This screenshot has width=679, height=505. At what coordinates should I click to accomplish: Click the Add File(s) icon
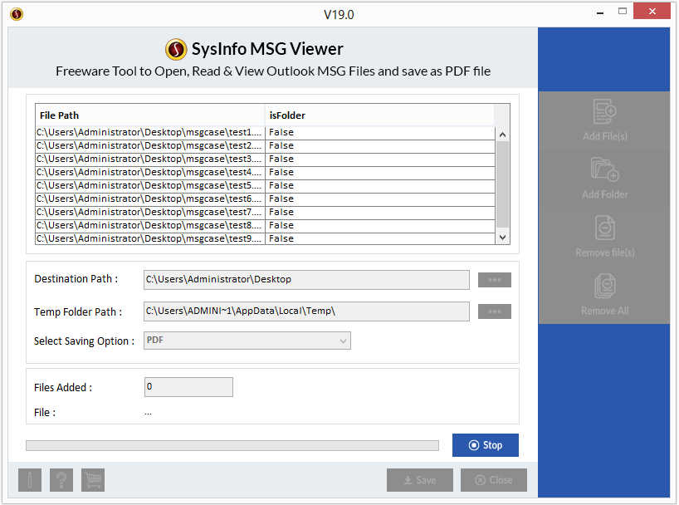(604, 112)
